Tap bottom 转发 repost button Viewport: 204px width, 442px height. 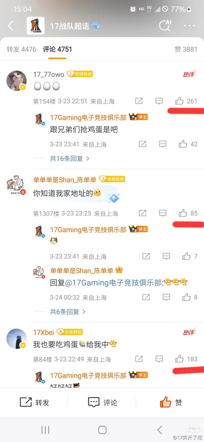(34, 402)
